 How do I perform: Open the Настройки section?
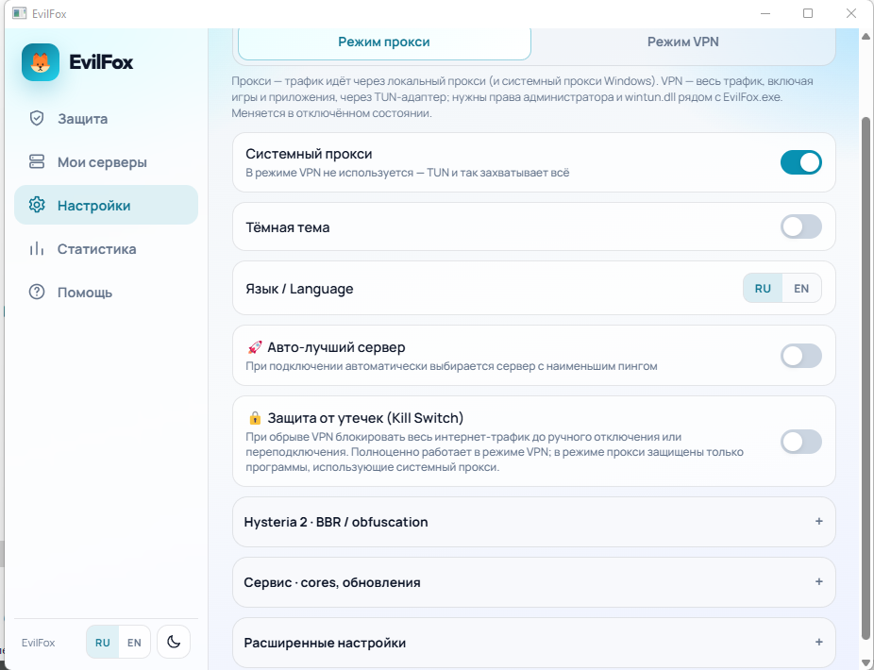pyautogui.click(x=106, y=205)
